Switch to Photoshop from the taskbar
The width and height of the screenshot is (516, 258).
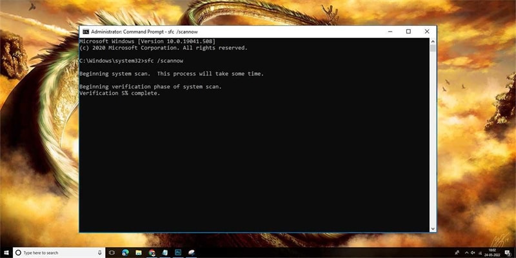tap(178, 252)
